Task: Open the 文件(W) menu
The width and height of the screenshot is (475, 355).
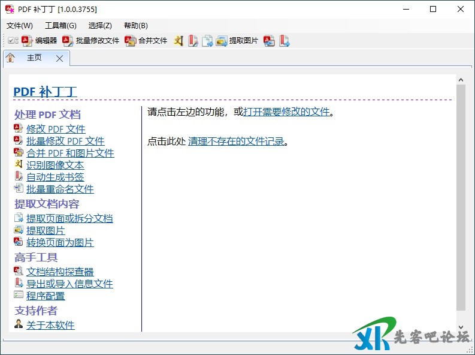Action: (x=20, y=25)
